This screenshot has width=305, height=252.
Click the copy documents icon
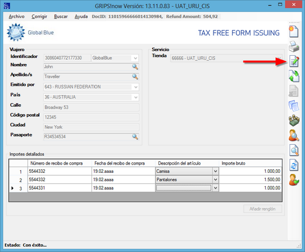[294, 105]
